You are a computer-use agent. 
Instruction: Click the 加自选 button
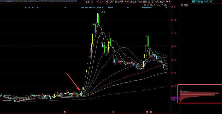tap(133, 1)
